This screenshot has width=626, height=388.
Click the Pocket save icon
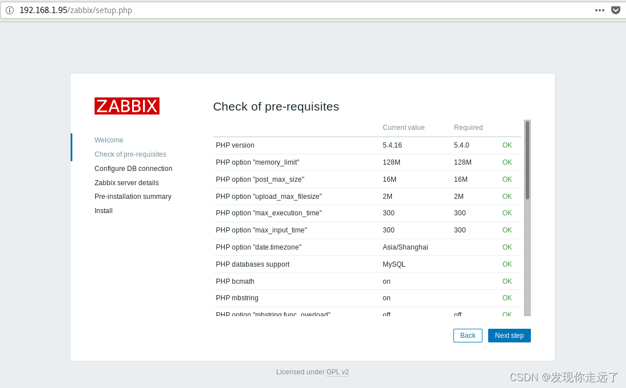616,10
